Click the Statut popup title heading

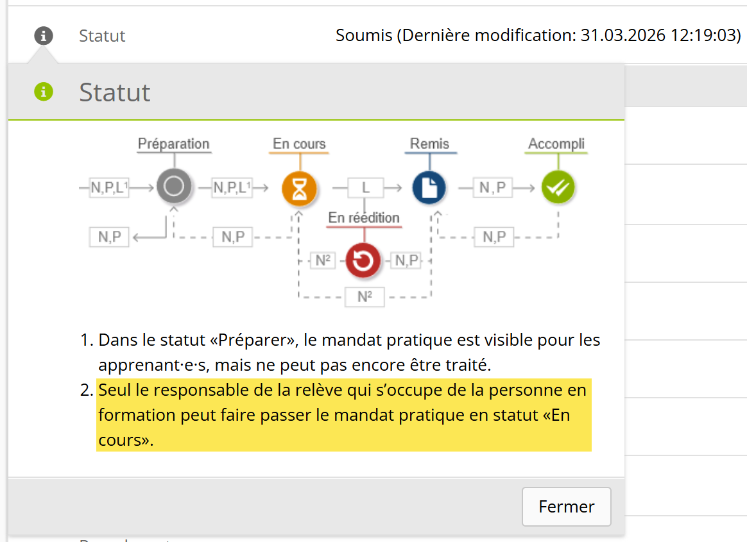click(115, 92)
